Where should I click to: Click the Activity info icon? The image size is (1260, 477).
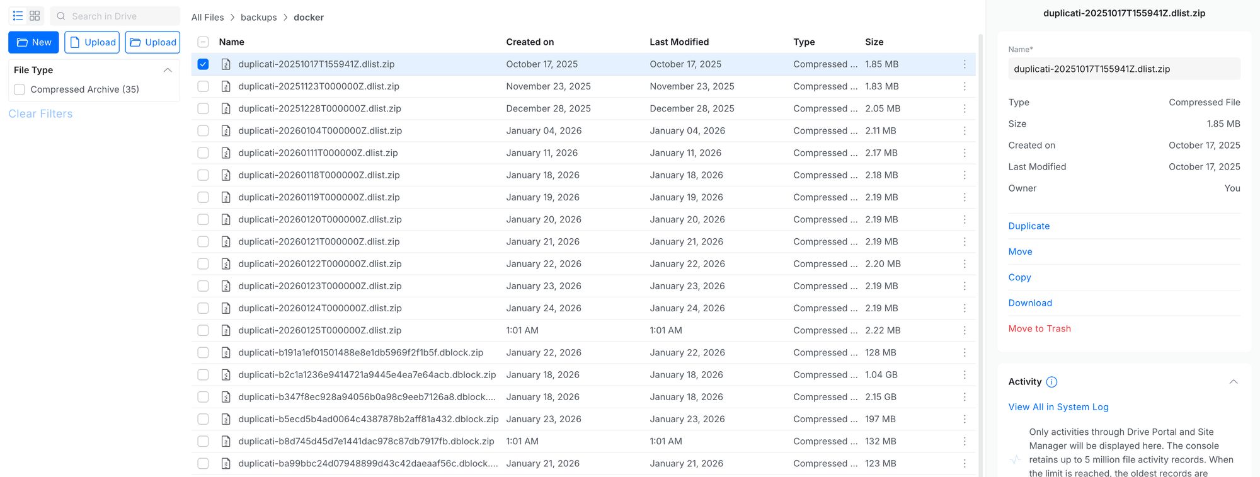point(1051,382)
